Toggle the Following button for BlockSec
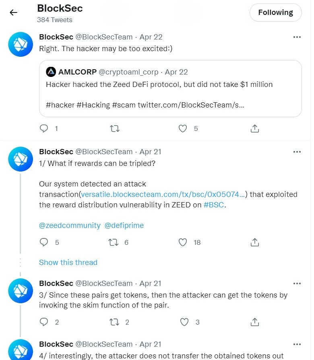The height and width of the screenshot is (360, 314). click(x=275, y=12)
